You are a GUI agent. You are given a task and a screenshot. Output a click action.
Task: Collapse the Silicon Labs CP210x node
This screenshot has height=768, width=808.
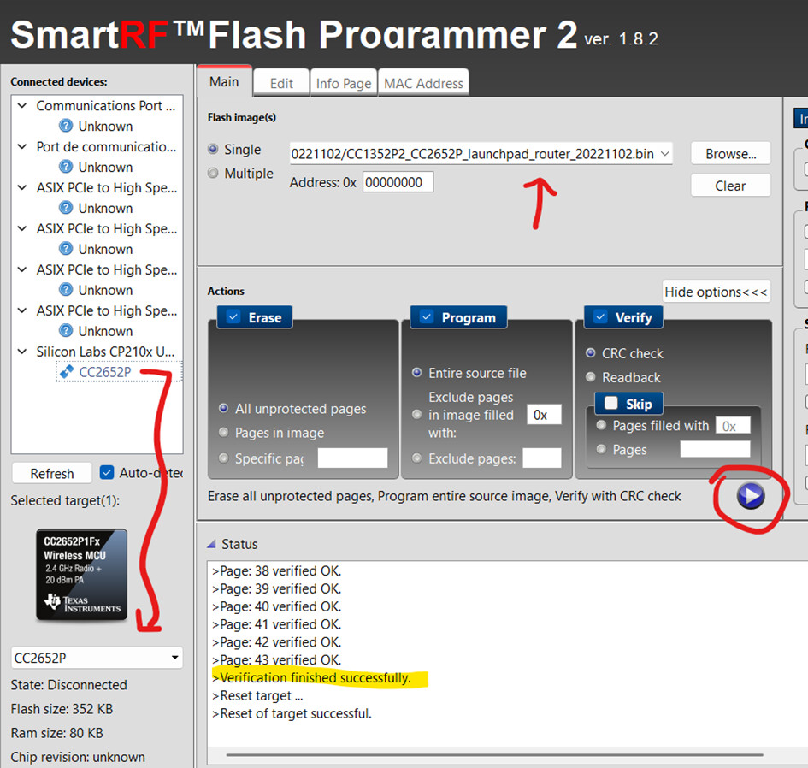click(x=22, y=352)
